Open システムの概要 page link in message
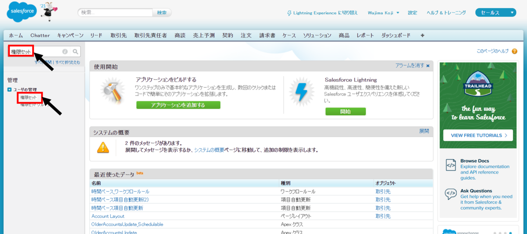 pyautogui.click(x=209, y=150)
